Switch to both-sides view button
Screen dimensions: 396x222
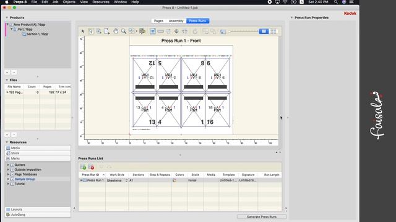point(273,31)
